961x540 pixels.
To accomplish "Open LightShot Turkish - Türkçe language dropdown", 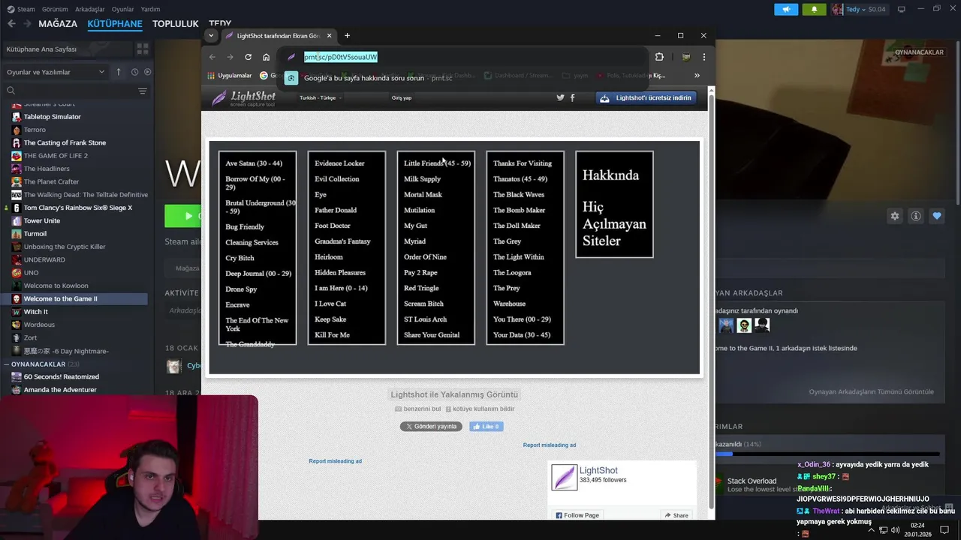I will click(321, 97).
